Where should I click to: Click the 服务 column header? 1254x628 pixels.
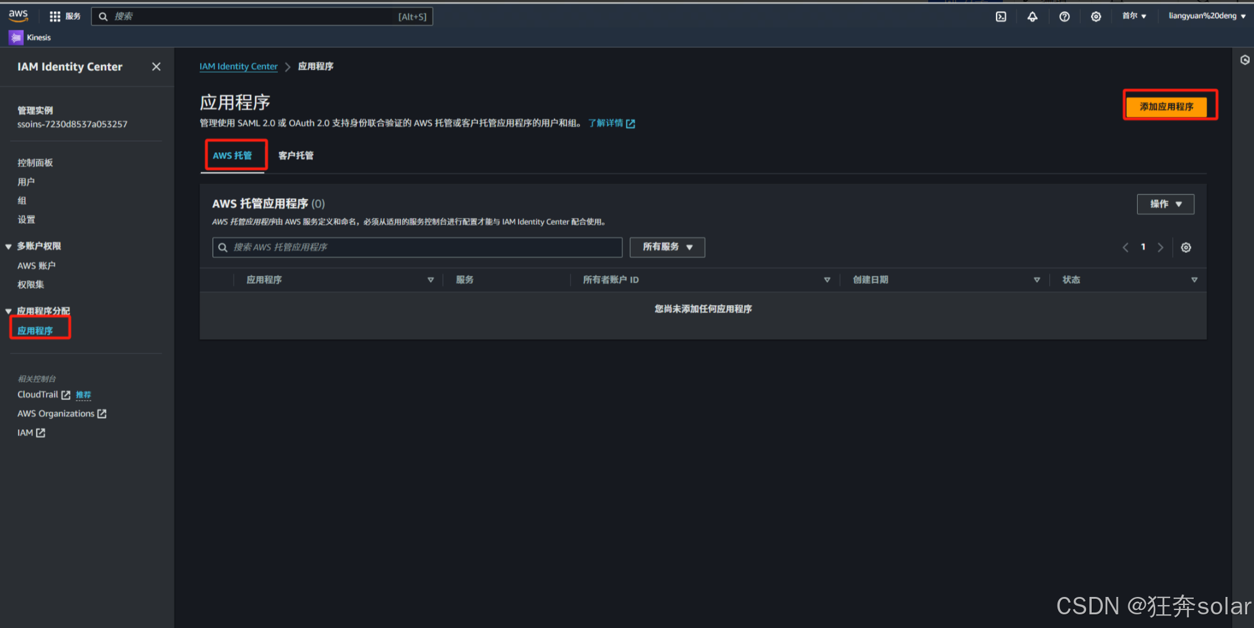464,280
